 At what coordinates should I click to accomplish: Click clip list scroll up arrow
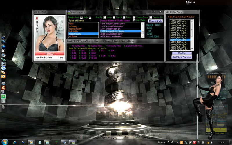(x=192, y=21)
